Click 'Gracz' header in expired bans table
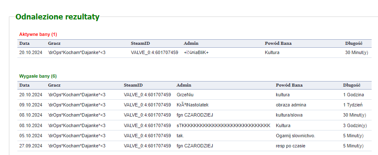The width and height of the screenshot is (378, 155). click(x=54, y=85)
